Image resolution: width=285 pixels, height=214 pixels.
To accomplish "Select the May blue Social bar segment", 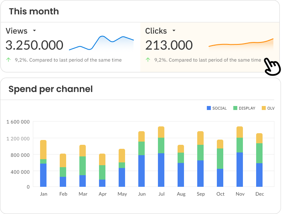I will pyautogui.click(x=122, y=177).
